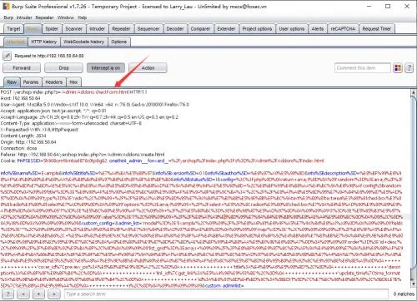Click the help question mark icon near comment field
Image resolution: width=417 pixels, height=301 pixels.
(409, 68)
